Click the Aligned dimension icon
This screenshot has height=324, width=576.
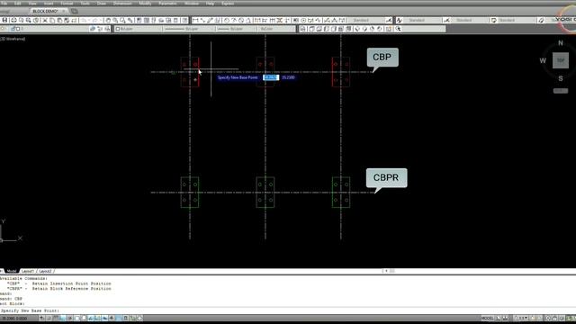202,20
